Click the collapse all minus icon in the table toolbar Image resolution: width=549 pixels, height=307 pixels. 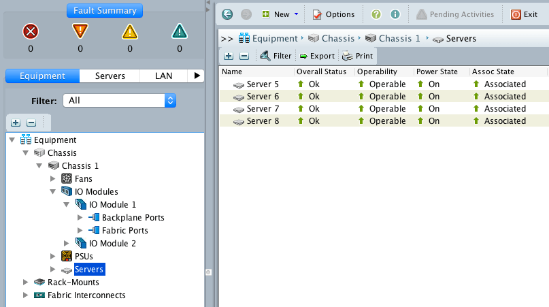pyautogui.click(x=244, y=56)
